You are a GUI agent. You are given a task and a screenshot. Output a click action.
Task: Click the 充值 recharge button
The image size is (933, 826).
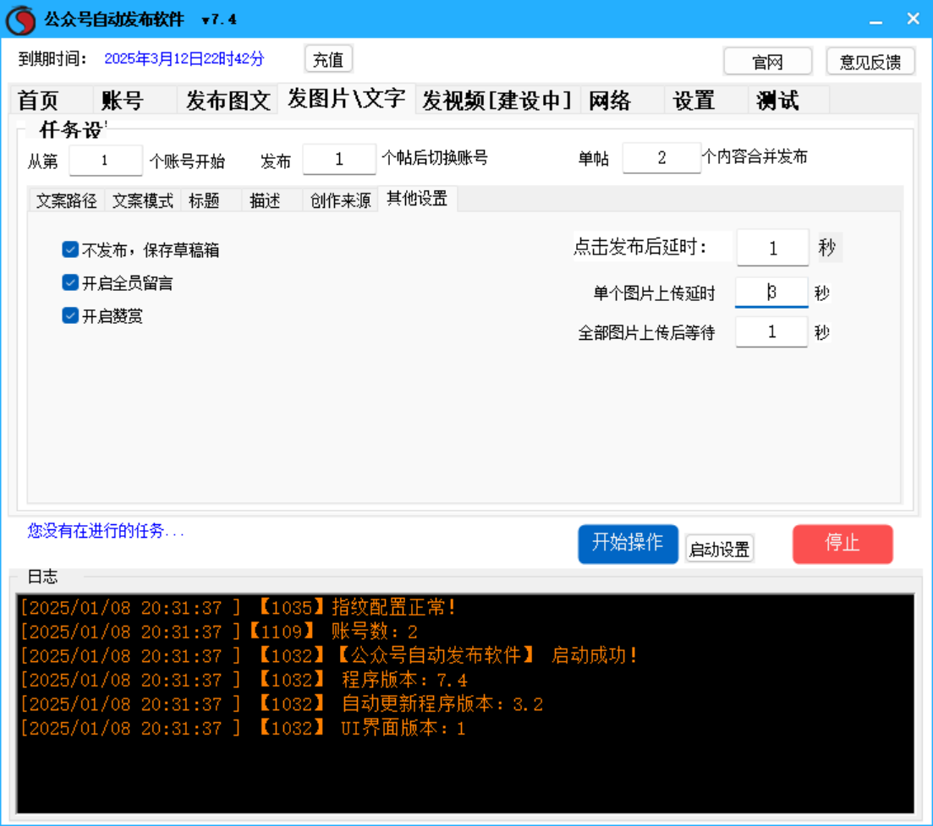[x=328, y=59]
